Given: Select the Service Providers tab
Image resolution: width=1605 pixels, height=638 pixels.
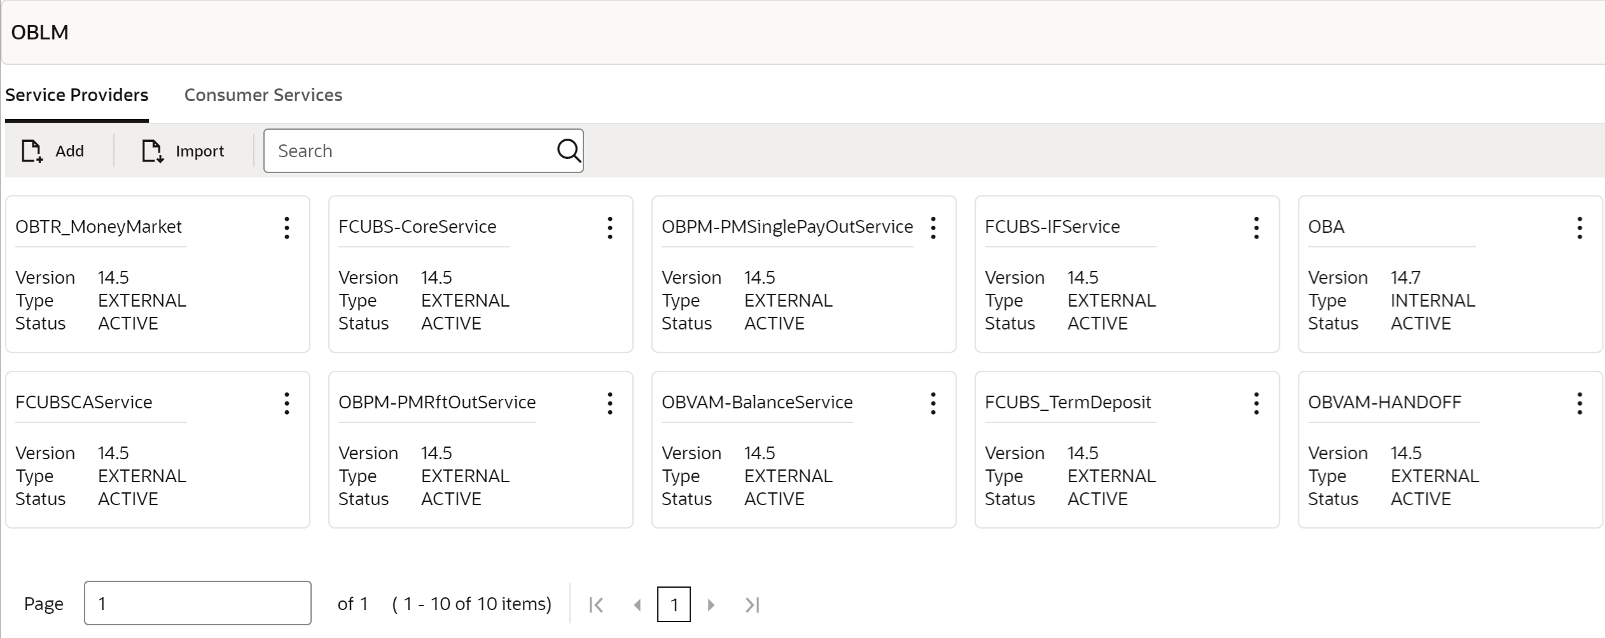Looking at the screenshot, I should [77, 95].
